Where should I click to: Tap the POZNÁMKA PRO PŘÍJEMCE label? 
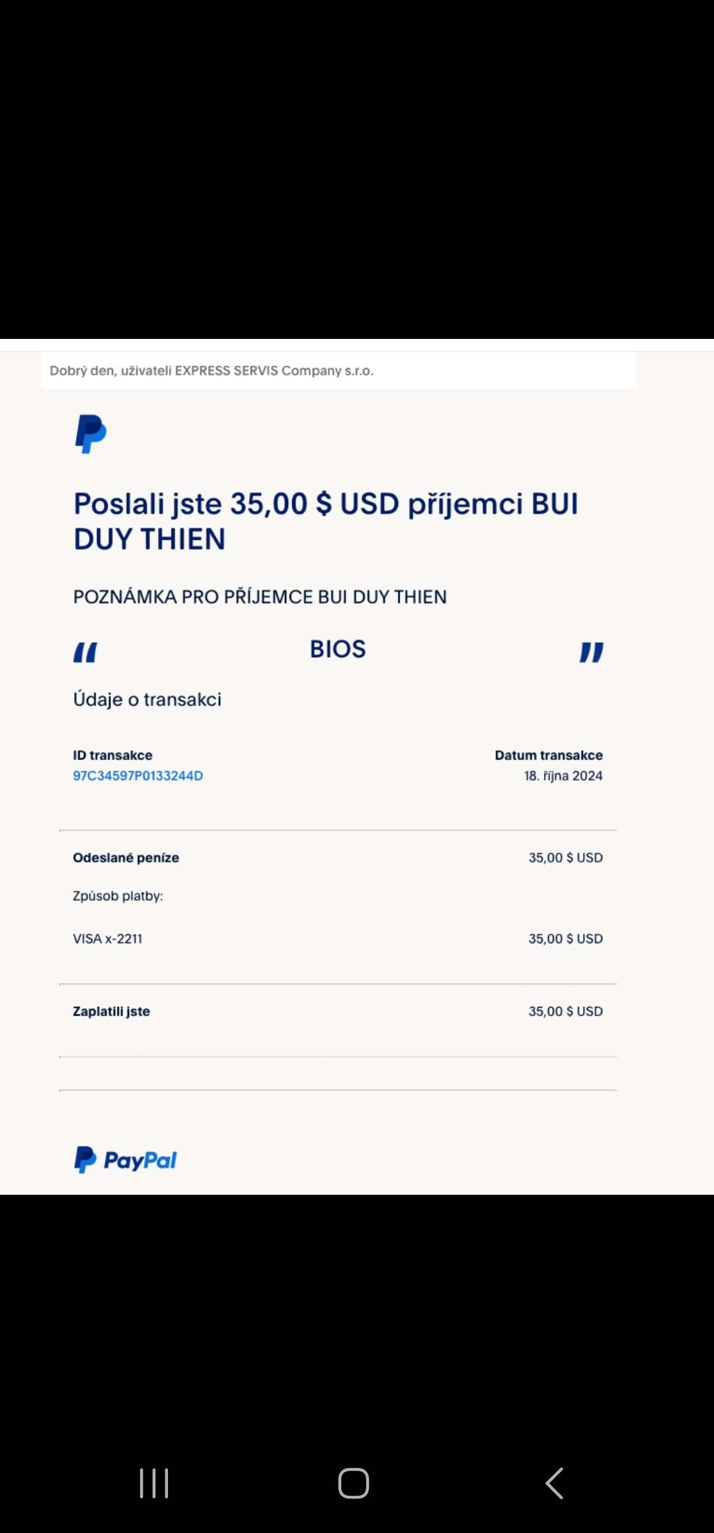(260, 597)
